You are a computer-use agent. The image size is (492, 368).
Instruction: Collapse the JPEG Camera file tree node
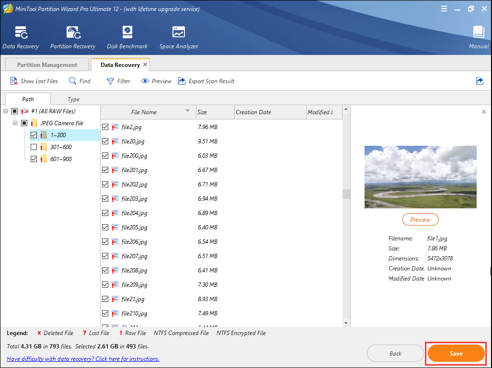[15, 123]
